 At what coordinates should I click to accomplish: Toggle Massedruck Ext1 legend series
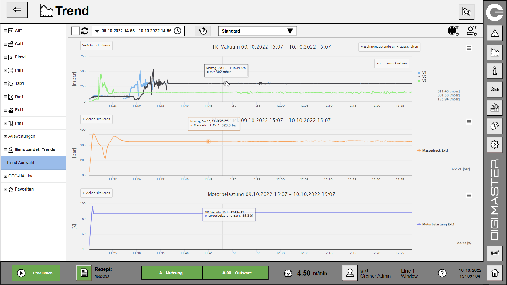(x=433, y=151)
